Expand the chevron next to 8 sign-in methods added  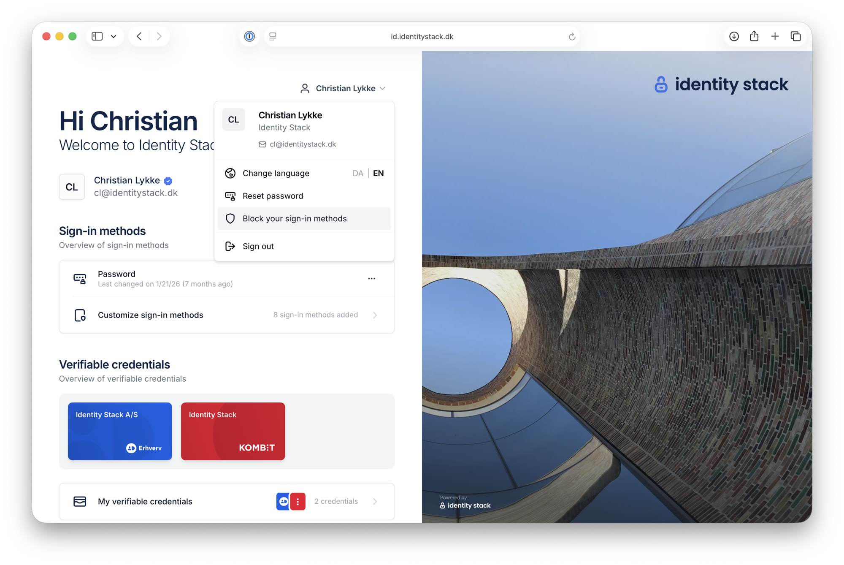[375, 315]
